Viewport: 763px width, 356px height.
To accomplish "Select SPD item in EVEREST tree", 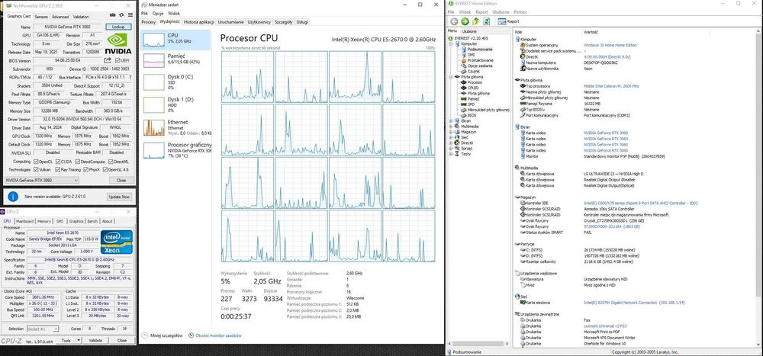I will coord(471,104).
